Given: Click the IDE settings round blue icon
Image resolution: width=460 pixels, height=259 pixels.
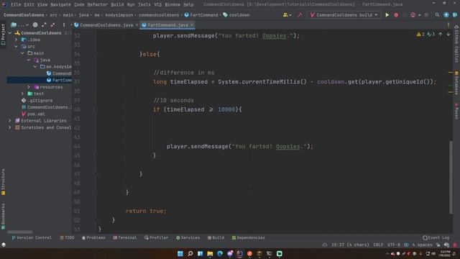Looking at the screenshot, I should point(446,15).
